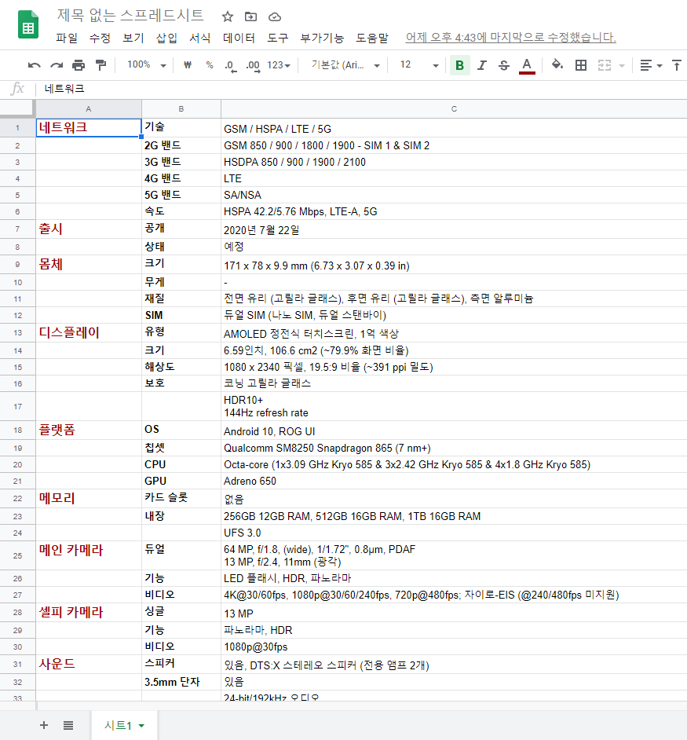Select the 칩셋 cell

point(181,448)
